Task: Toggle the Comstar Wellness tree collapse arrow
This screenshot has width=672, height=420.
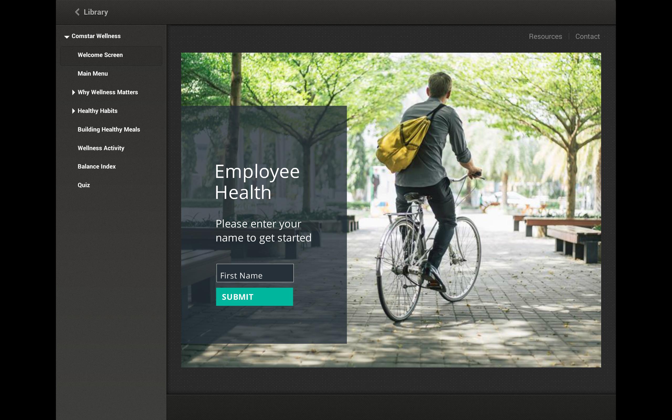Action: [x=66, y=36]
